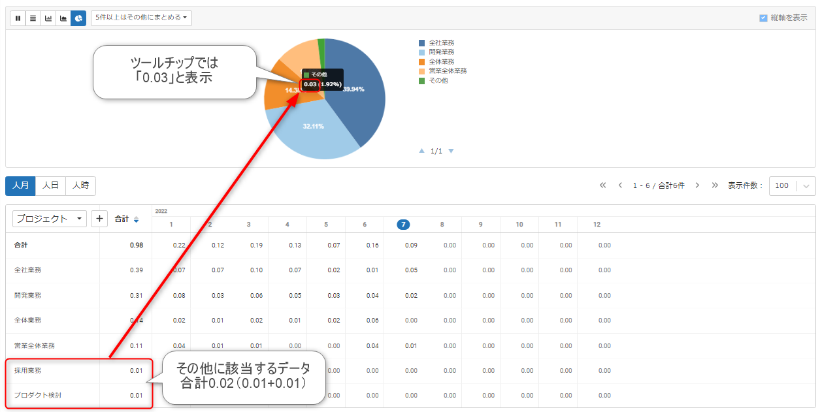Click the total value 0.98 cell

click(136, 245)
